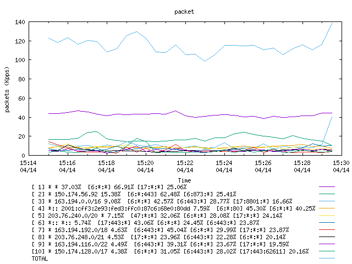Click red line sample for legend [7]
352x264 pixels.
point(327,230)
